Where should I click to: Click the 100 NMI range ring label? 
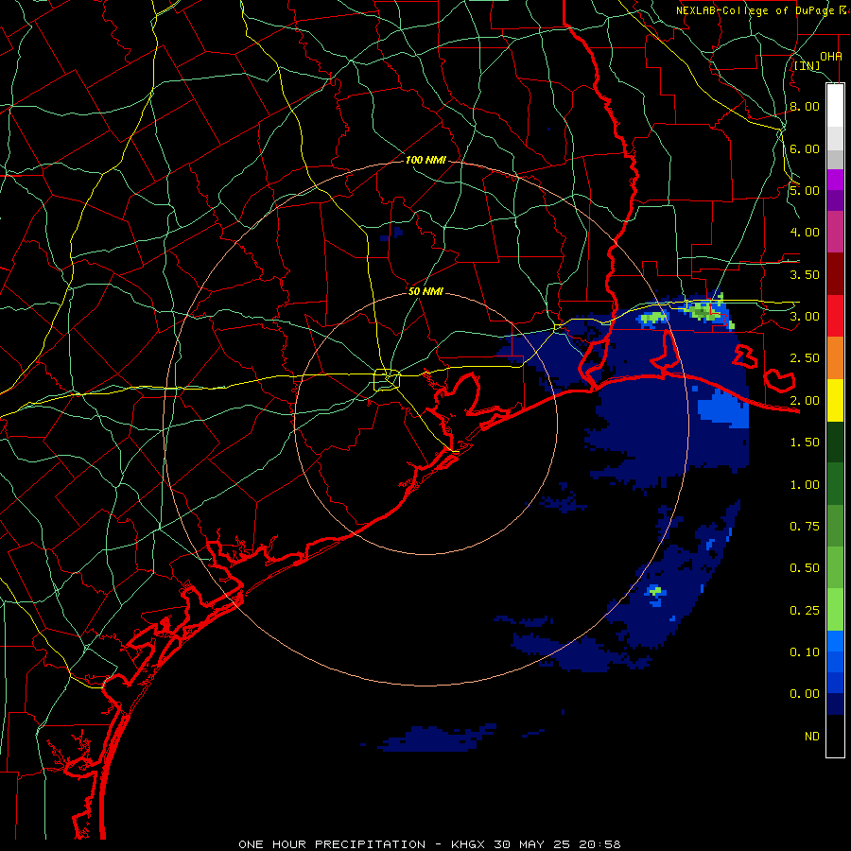click(x=426, y=160)
